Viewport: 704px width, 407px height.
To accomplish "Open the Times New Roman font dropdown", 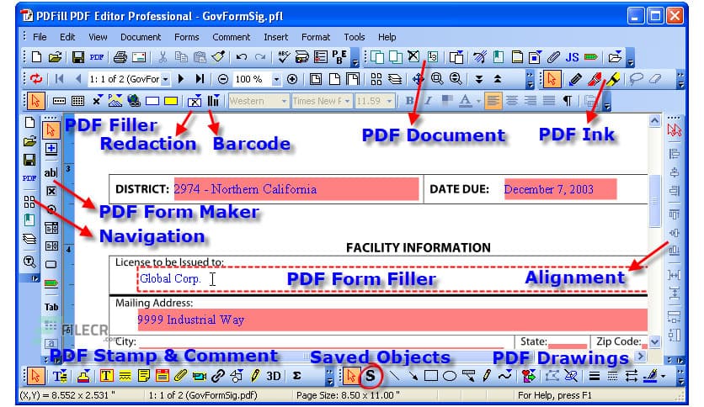I will click(347, 101).
